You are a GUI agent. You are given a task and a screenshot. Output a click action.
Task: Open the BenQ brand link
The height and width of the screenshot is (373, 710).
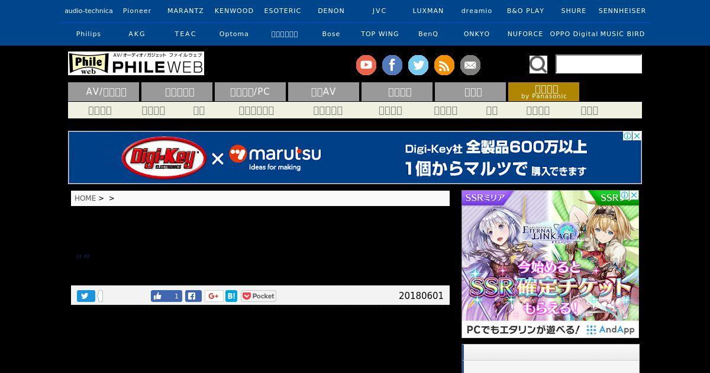(x=428, y=34)
